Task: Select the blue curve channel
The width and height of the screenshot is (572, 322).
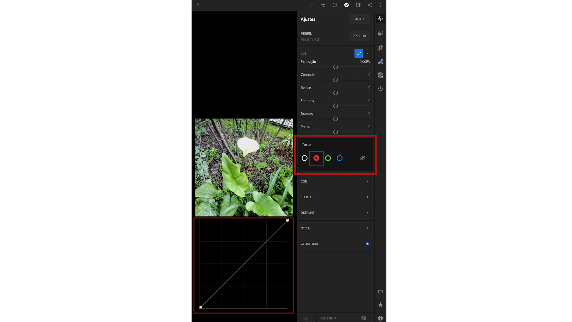Action: point(340,158)
